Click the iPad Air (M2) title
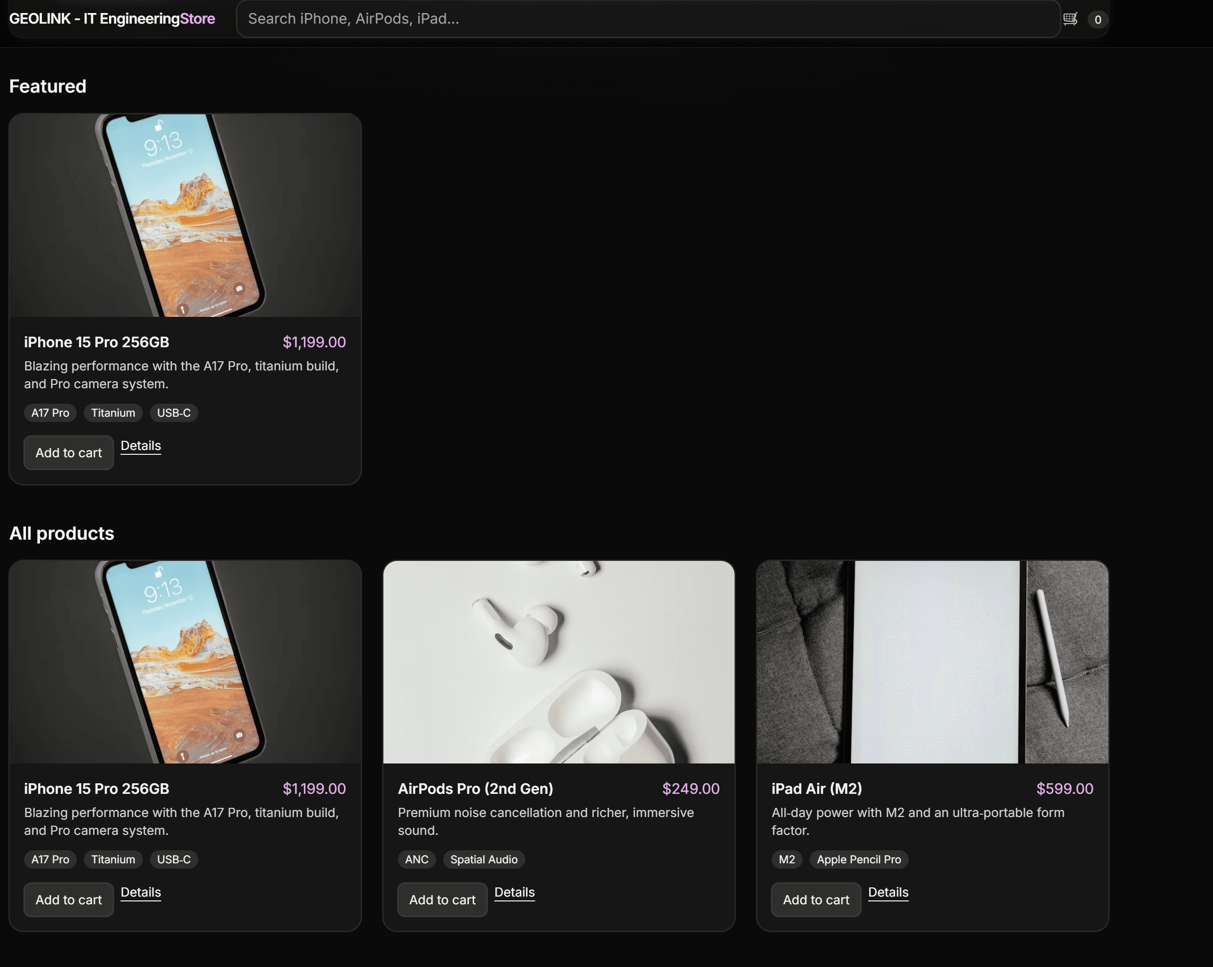The height and width of the screenshot is (967, 1213). 817,788
